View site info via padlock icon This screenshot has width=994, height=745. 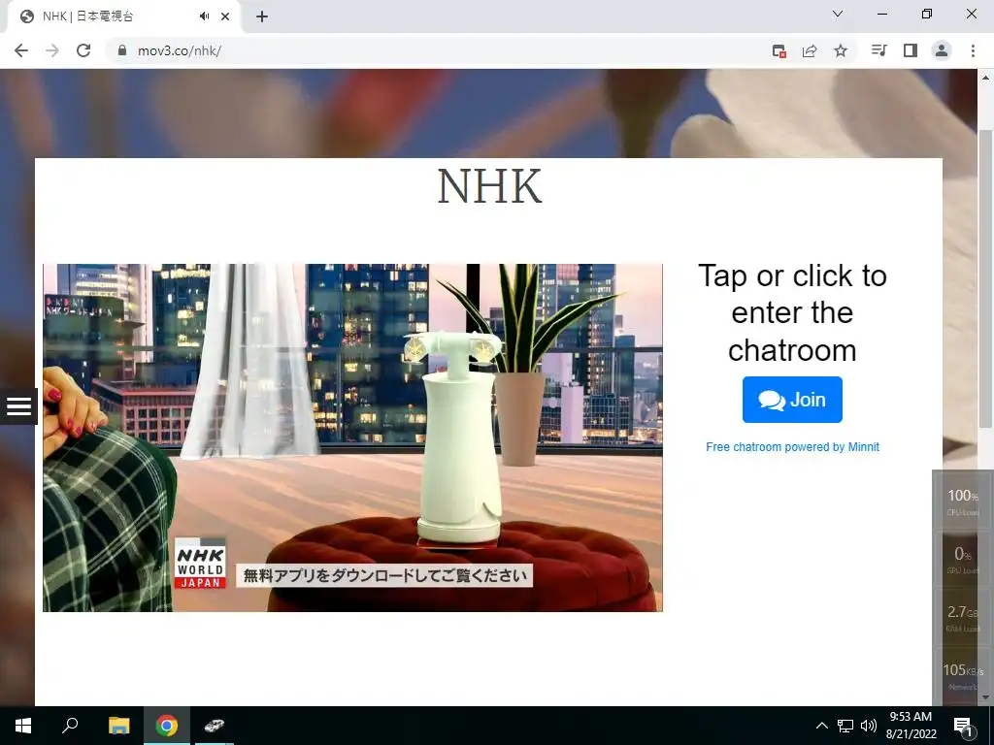point(122,50)
